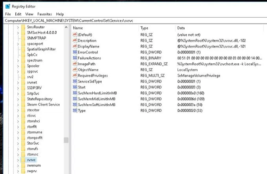Viewport: 267px width, 174px height.
Task: Select the srvnet key
Action: 32,83
